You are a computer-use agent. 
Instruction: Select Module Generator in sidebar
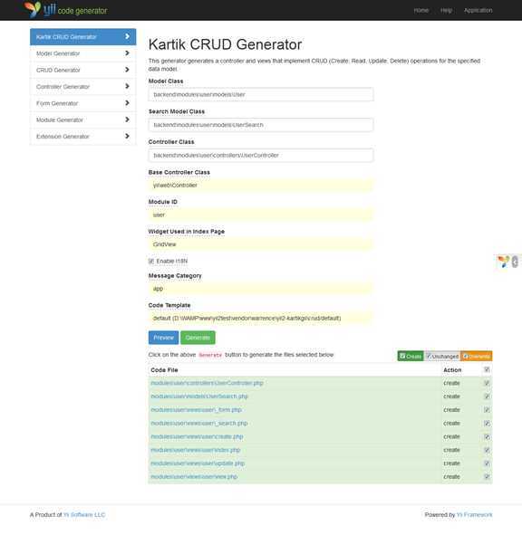83,119
